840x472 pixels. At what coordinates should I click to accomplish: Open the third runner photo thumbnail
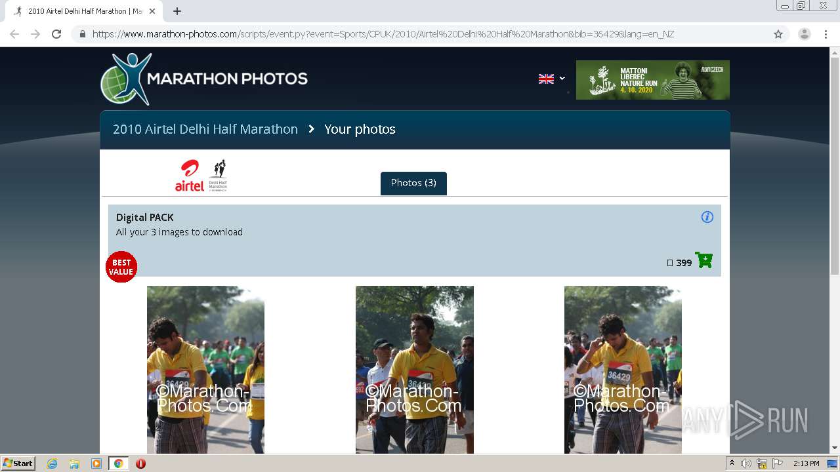tap(623, 370)
